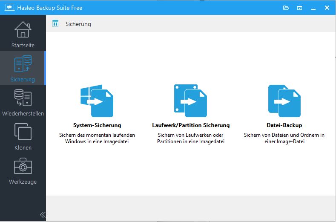The height and width of the screenshot is (222, 336).
Task: Click 'Sichern von Dateien und Ordnern' description
Action: coord(284,138)
